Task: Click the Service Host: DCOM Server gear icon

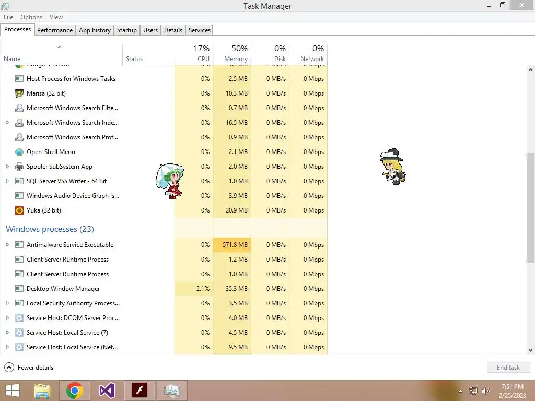Action: 19,318
